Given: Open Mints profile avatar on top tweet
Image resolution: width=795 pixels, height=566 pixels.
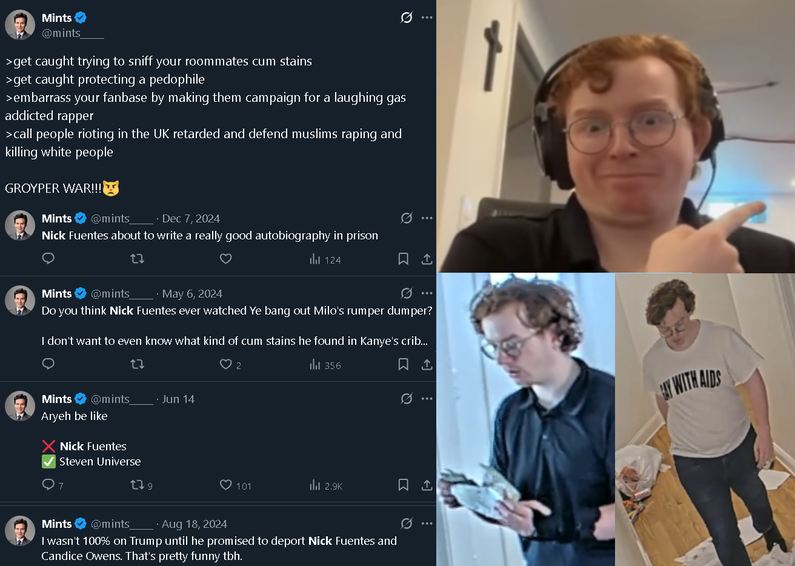Looking at the screenshot, I should tap(20, 25).
